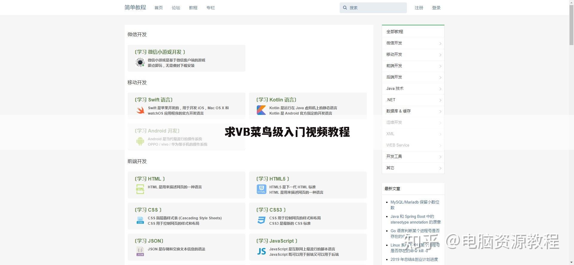This screenshot has height=265, width=574.
Task: Open 【学习 Swift 语言】 tutorial link
Action: point(154,100)
